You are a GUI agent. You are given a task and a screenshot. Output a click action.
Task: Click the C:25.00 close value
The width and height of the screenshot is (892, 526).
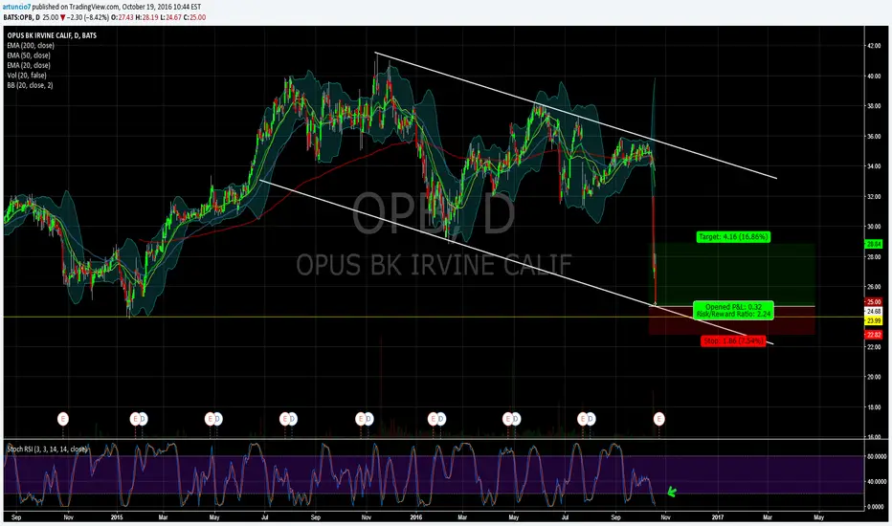pos(194,17)
